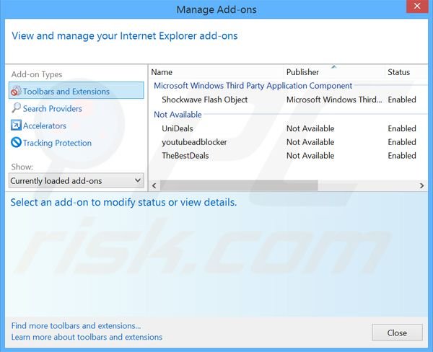Close the Manage Add-ons window with X
The width and height of the screenshot is (433, 352).
point(417,6)
